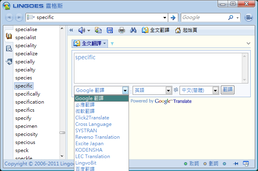Collapse the word list with double chevron
The image size is (258, 171).
[x=71, y=30]
